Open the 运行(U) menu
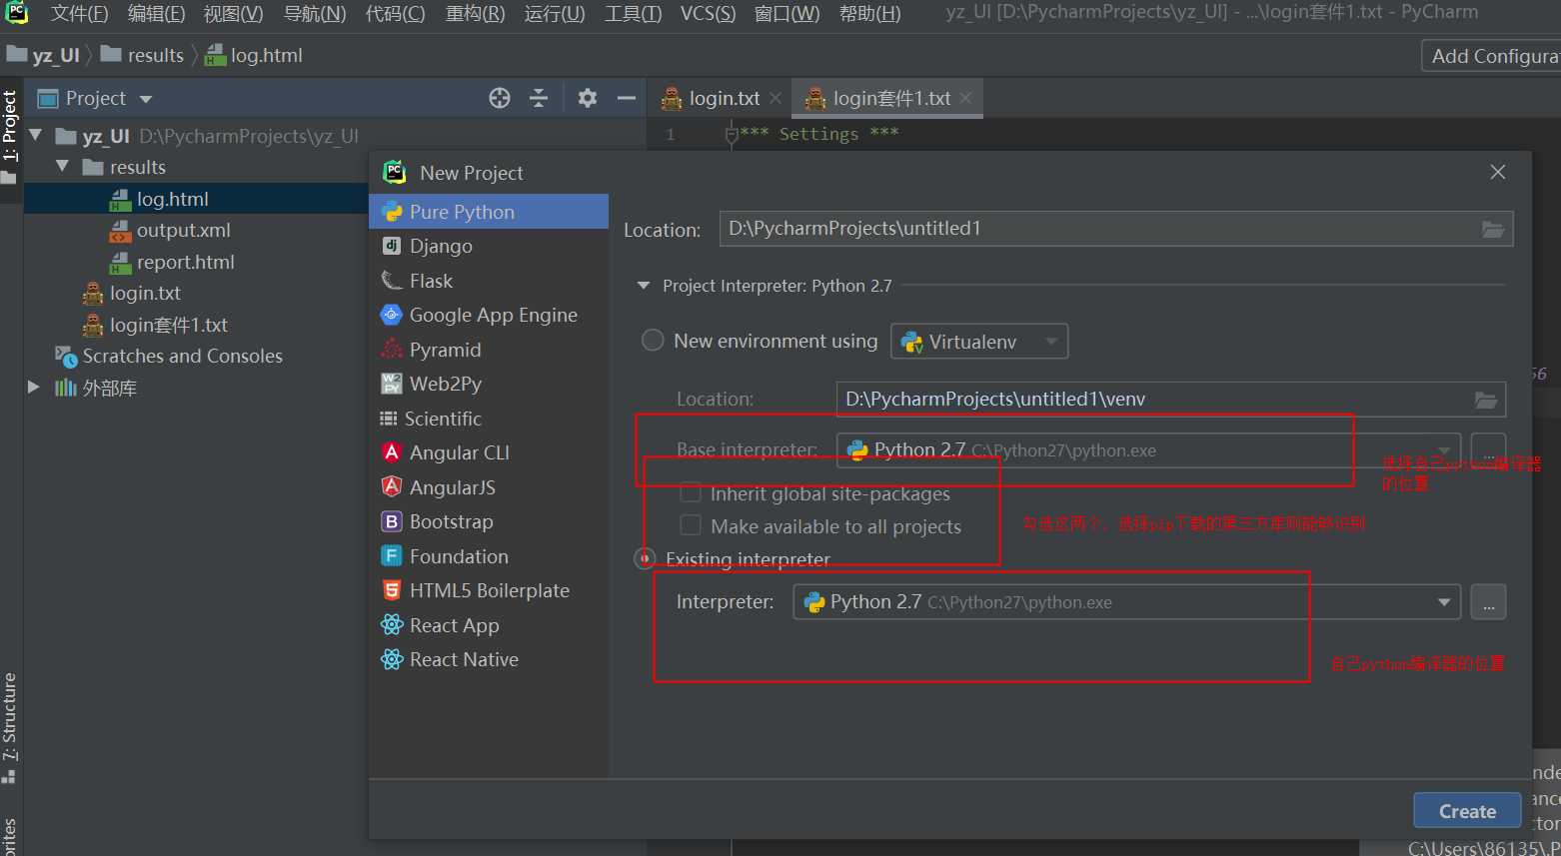This screenshot has height=856, width=1561. pos(555,14)
